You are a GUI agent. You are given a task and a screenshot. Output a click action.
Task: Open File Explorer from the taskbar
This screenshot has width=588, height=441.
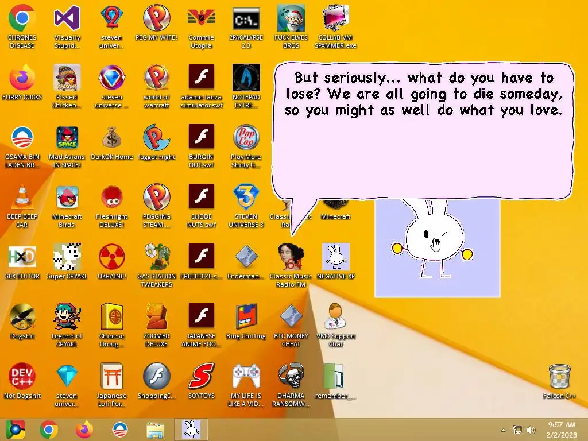tap(155, 430)
